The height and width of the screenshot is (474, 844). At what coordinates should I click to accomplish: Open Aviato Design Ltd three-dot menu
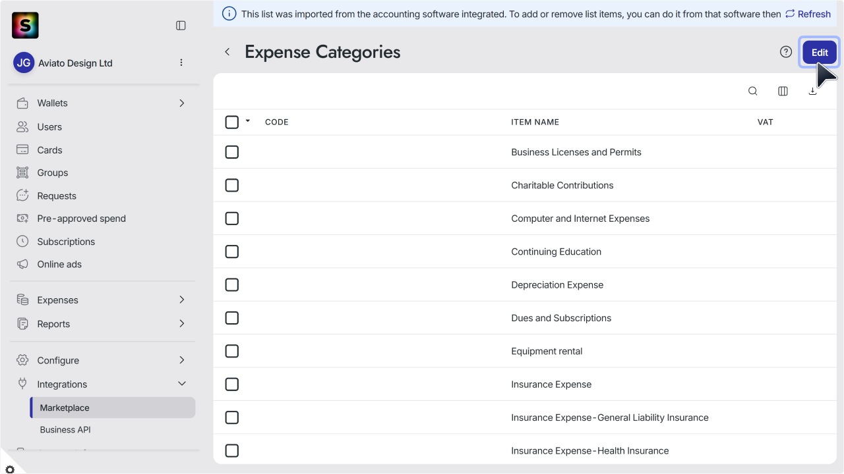(x=181, y=63)
